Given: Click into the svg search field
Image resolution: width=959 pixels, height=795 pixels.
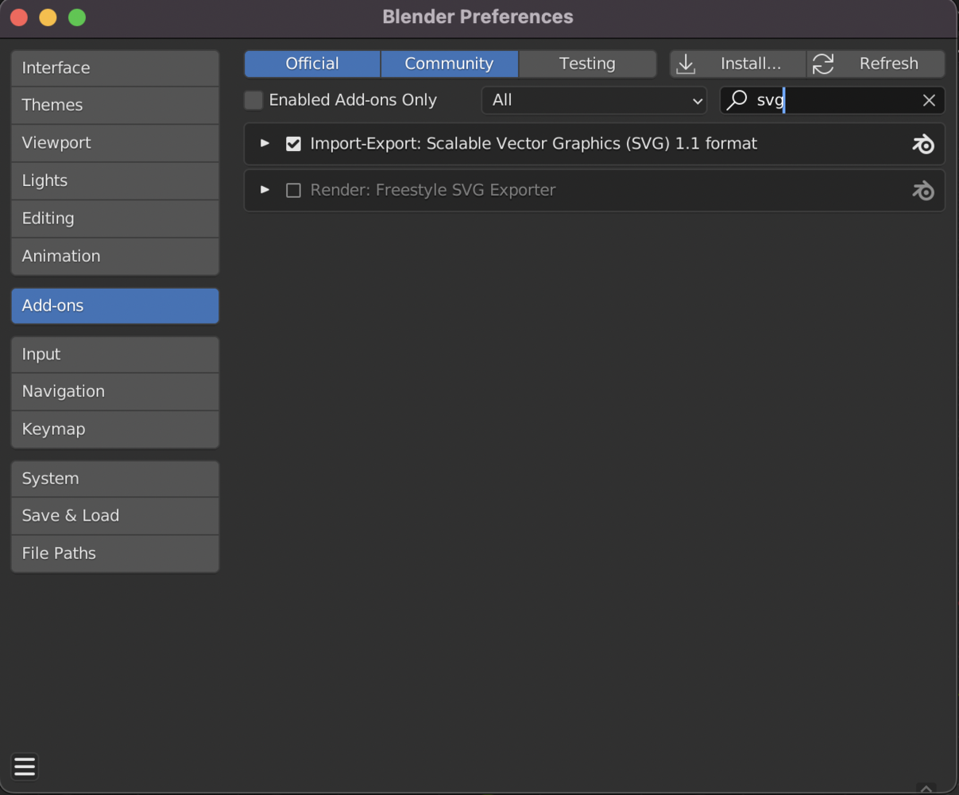Looking at the screenshot, I should click(x=832, y=100).
